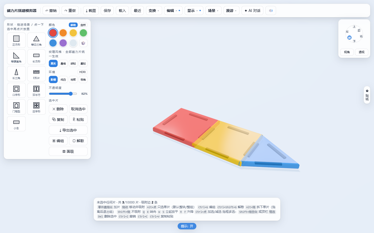374x233 pixels.
Task: Select the 长三角 tall triangle shape
Action: 16,74
